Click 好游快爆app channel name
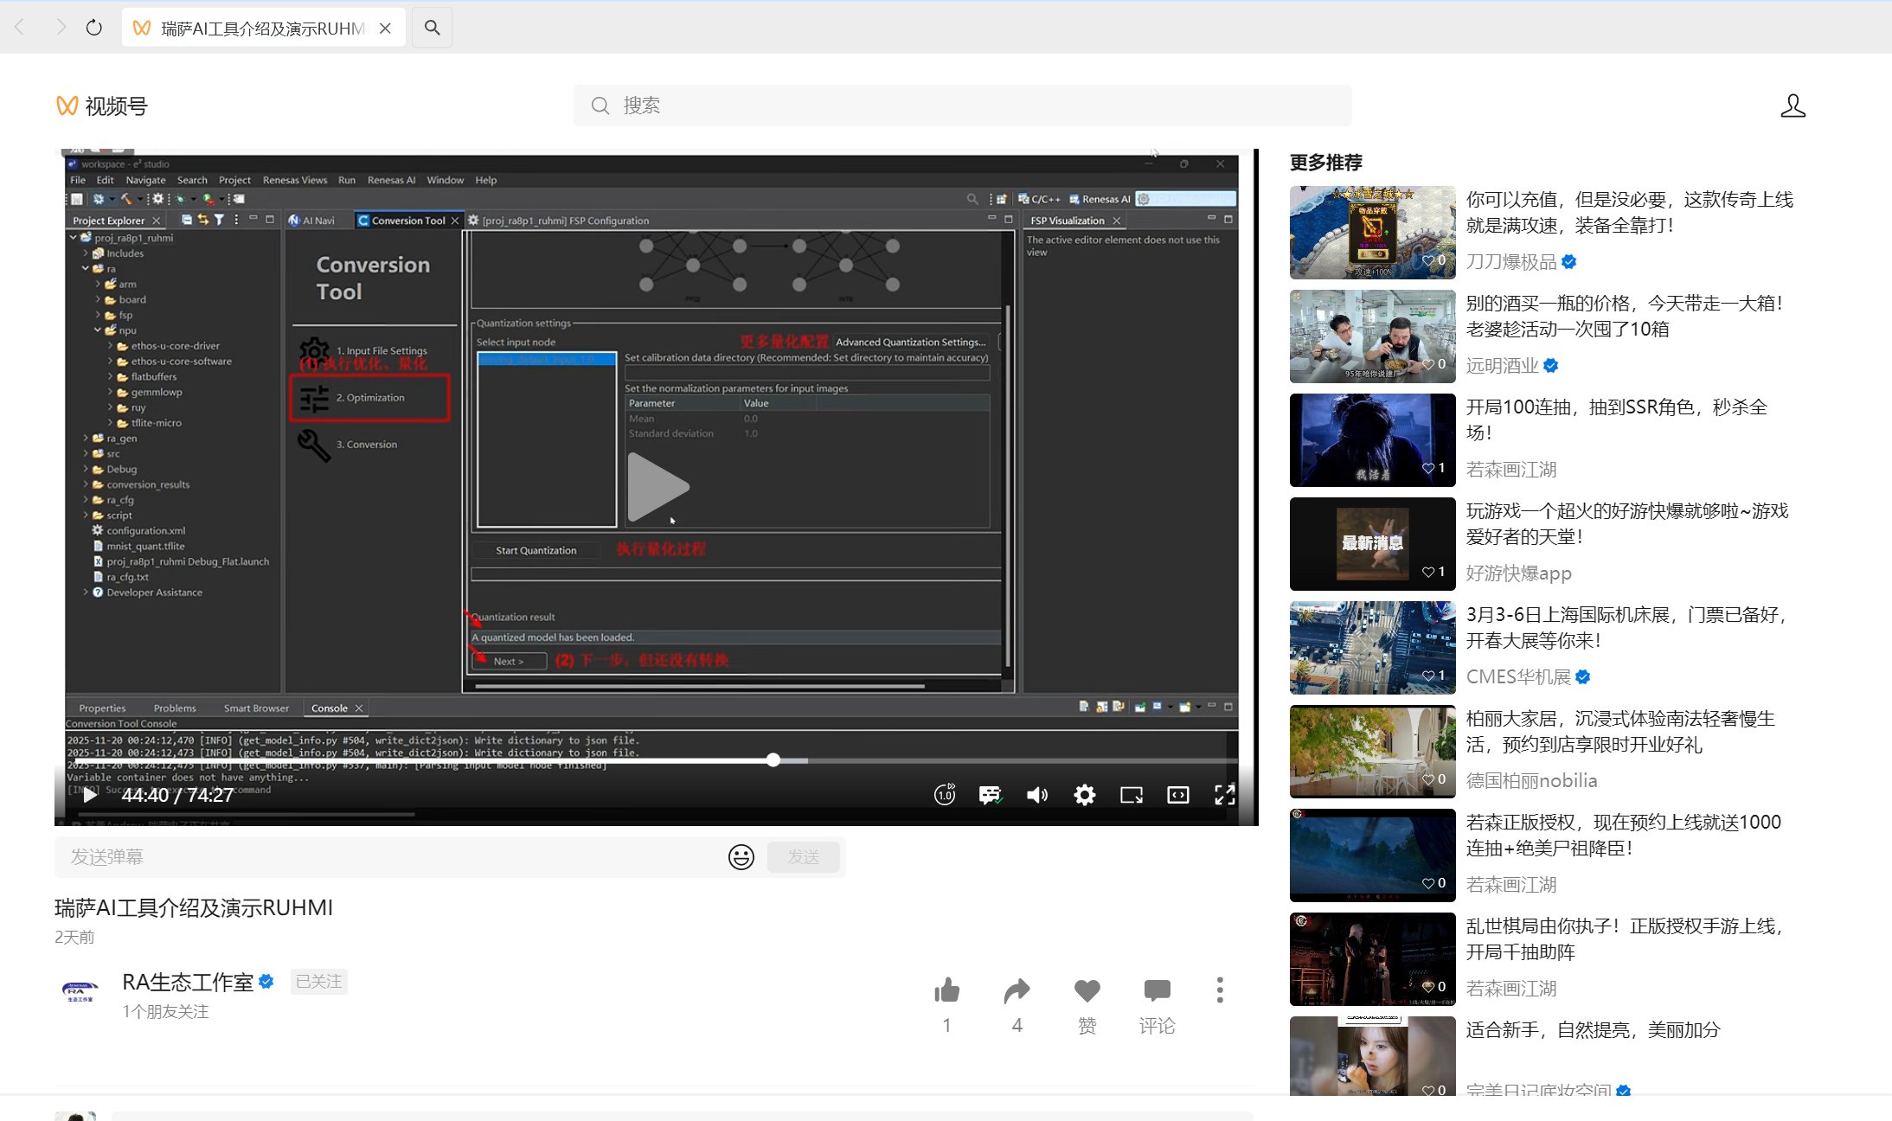This screenshot has width=1892, height=1121. tap(1519, 573)
